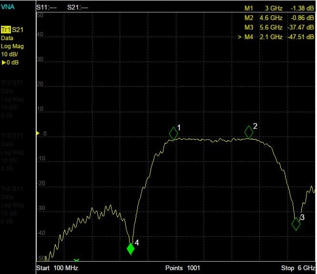Click the VNA mode label
317x274 pixels.
coord(8,7)
